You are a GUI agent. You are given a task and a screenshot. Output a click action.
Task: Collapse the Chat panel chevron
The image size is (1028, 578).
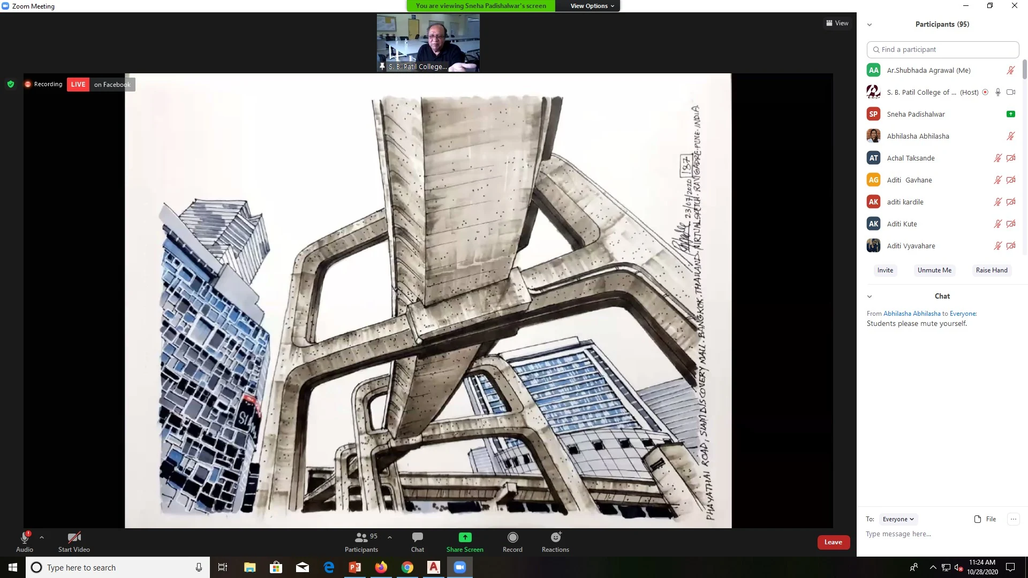(870, 296)
